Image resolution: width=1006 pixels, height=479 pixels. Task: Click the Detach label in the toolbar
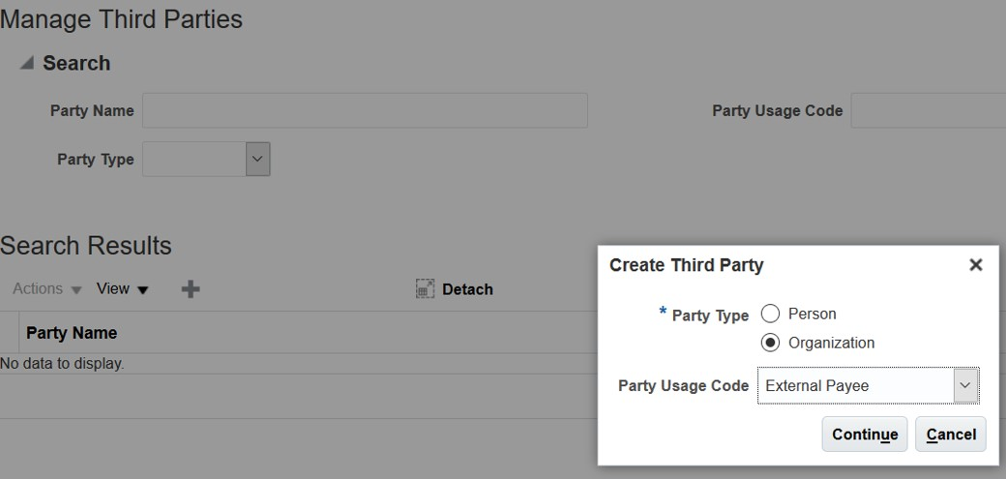point(467,289)
